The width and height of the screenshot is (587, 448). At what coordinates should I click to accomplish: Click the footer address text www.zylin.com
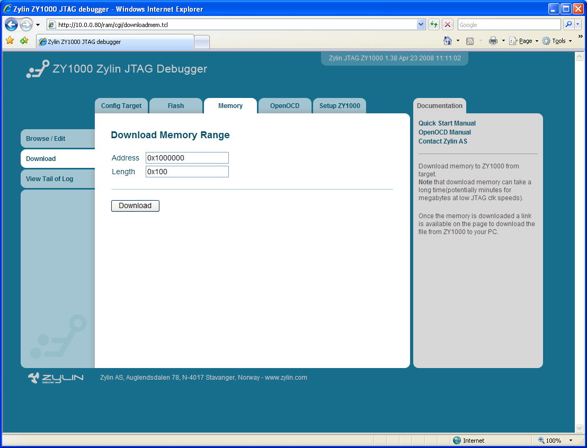click(x=286, y=377)
